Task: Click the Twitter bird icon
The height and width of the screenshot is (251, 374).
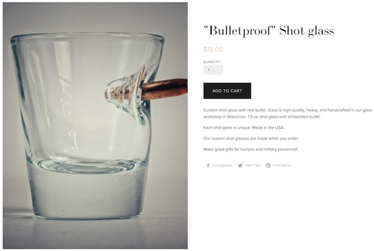Action: (240, 166)
